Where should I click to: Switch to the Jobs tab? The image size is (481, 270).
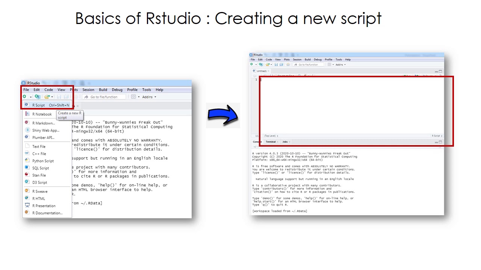[x=285, y=142]
